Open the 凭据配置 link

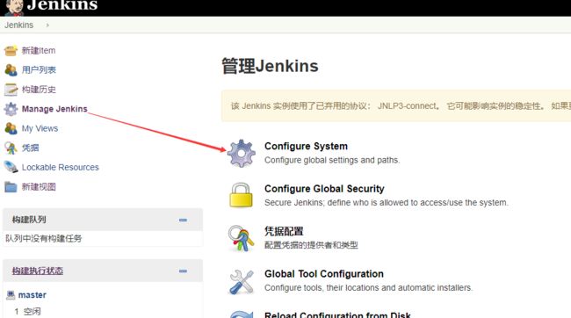click(x=284, y=231)
